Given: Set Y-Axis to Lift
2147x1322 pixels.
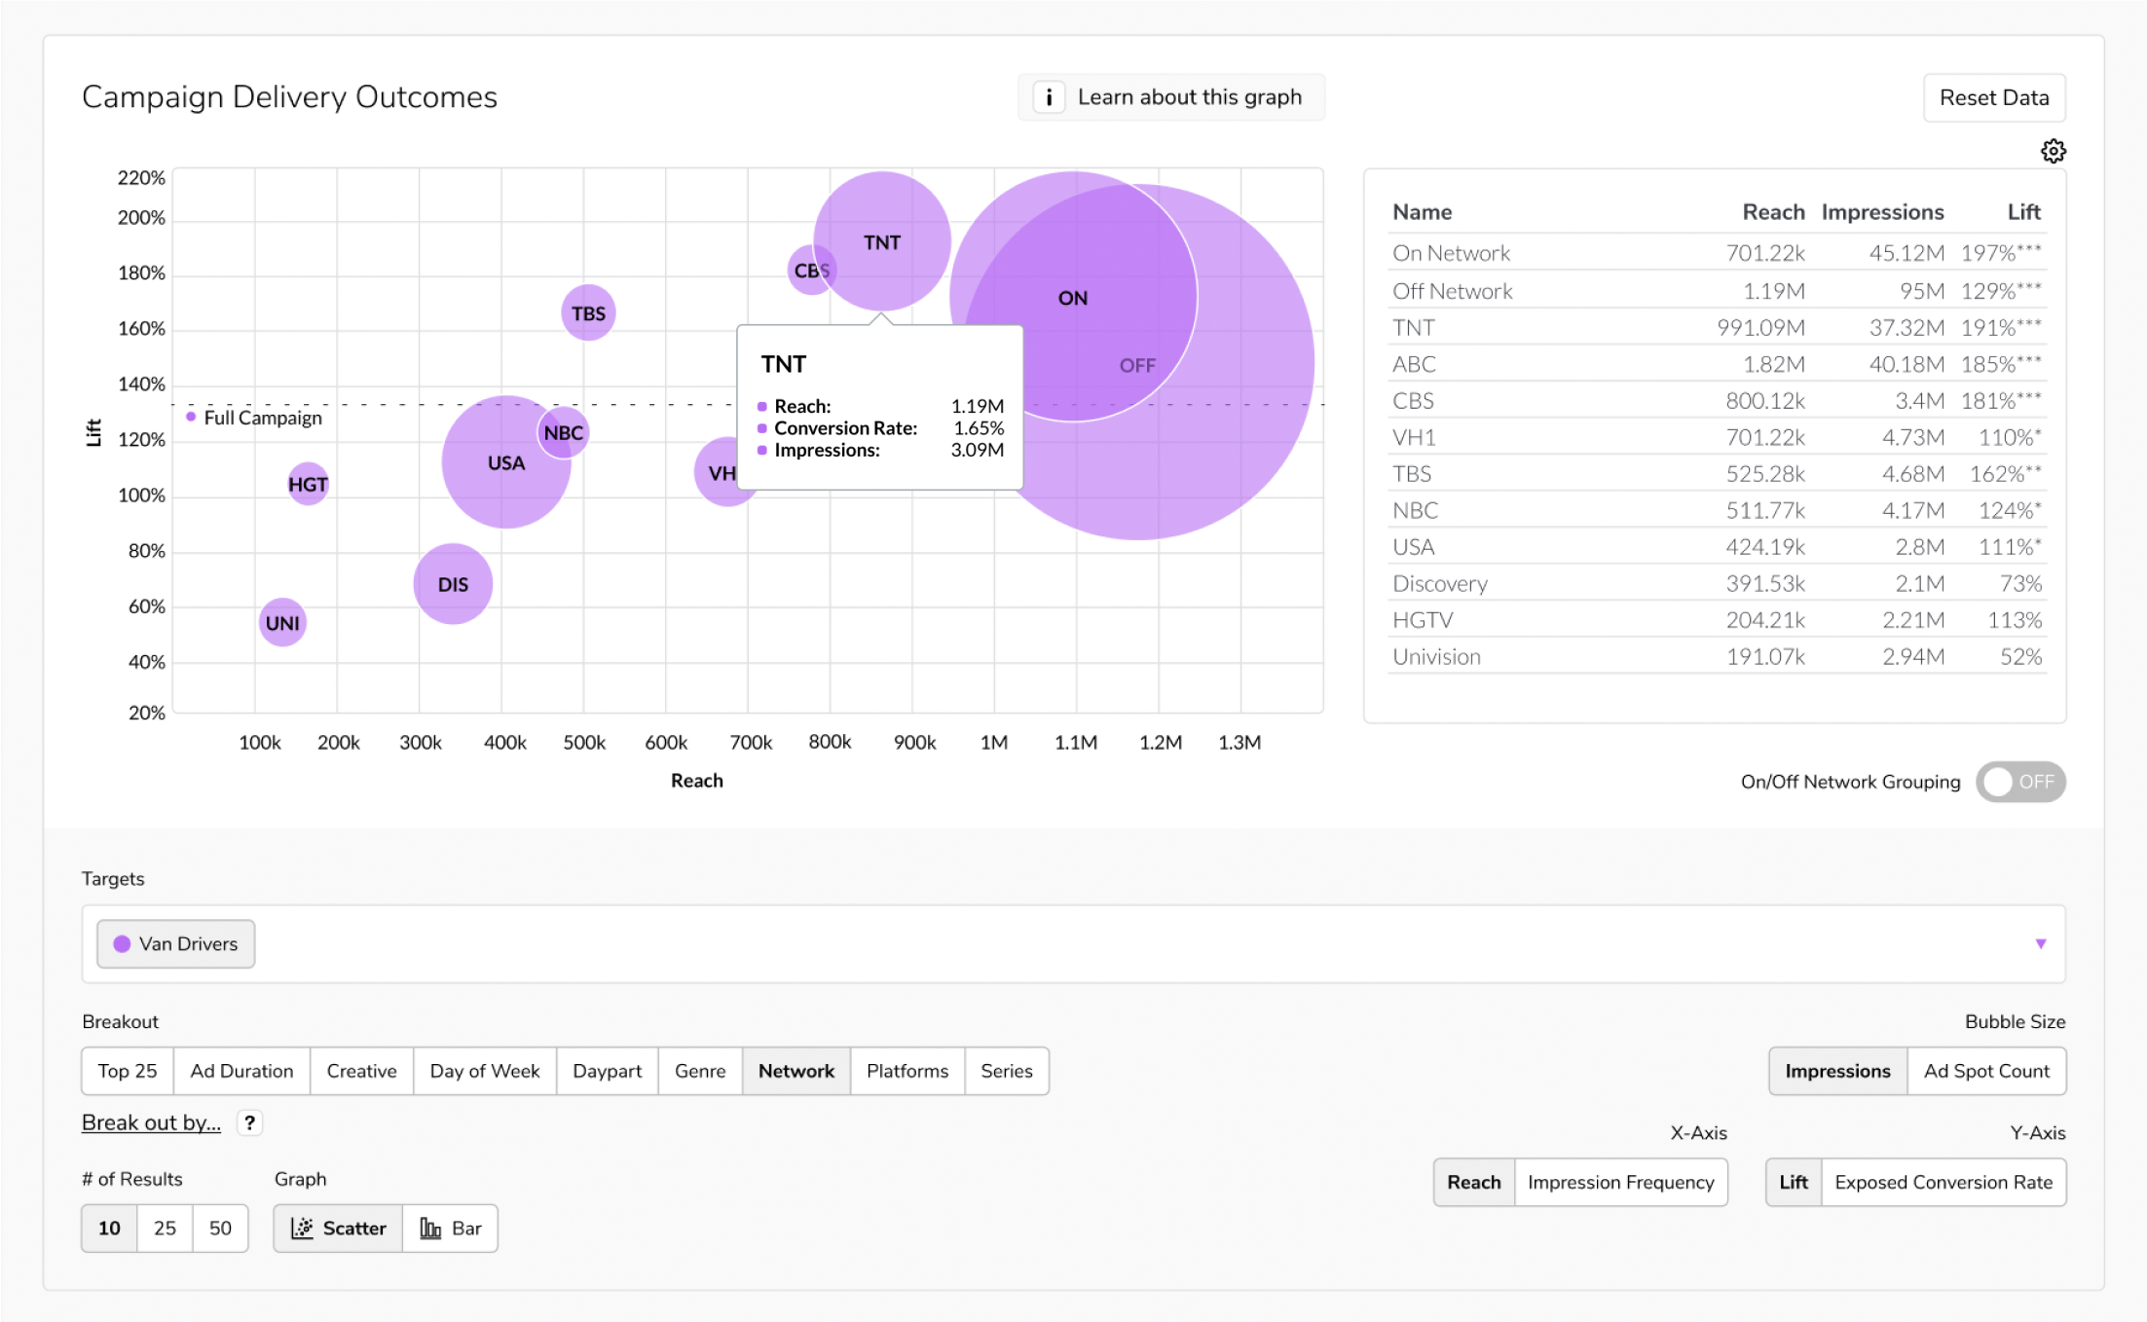Looking at the screenshot, I should tap(1794, 1182).
